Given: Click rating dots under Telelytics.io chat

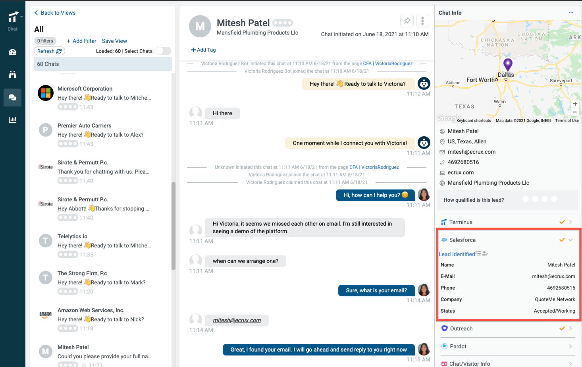Looking at the screenshot, I should [x=67, y=255].
